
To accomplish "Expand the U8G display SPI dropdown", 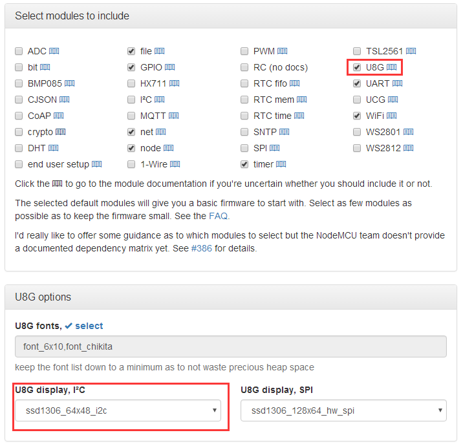I will pyautogui.click(x=343, y=410).
